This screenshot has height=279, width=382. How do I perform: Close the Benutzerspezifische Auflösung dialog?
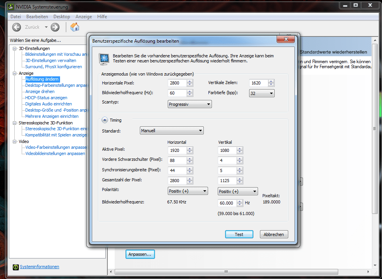click(286, 39)
